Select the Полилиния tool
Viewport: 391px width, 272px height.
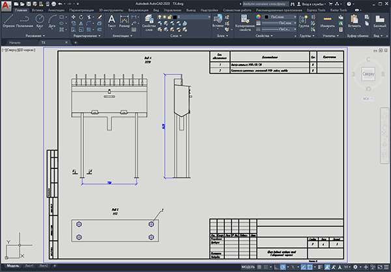click(x=24, y=21)
